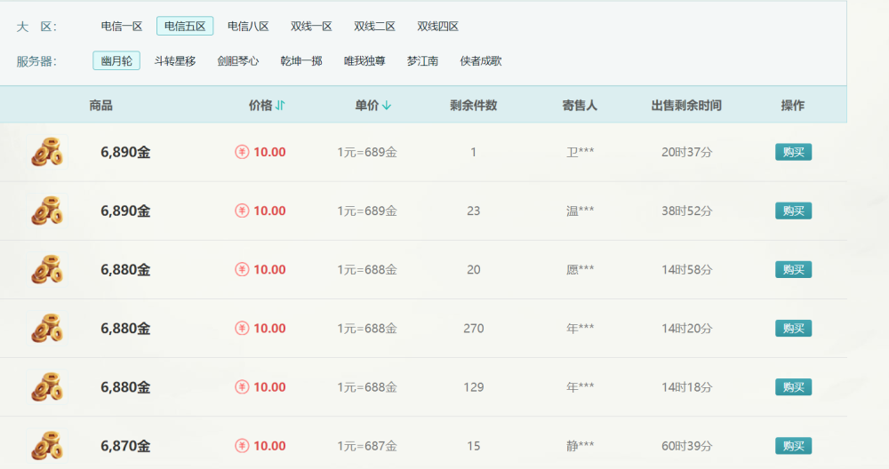889x469 pixels.
Task: Click the 剩余件数 column header
Action: pyautogui.click(x=474, y=106)
